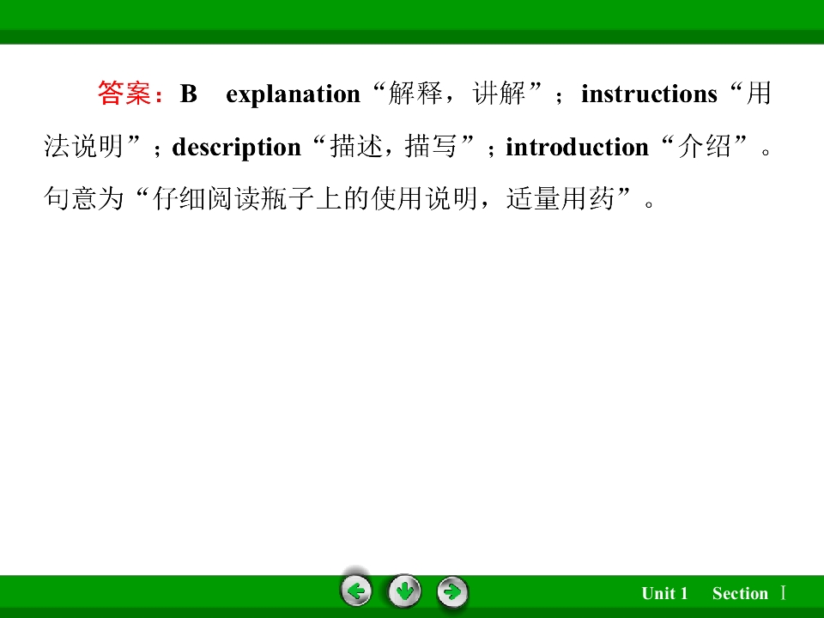Click the Unit 1 footer label
824x618 pixels.
tap(664, 593)
